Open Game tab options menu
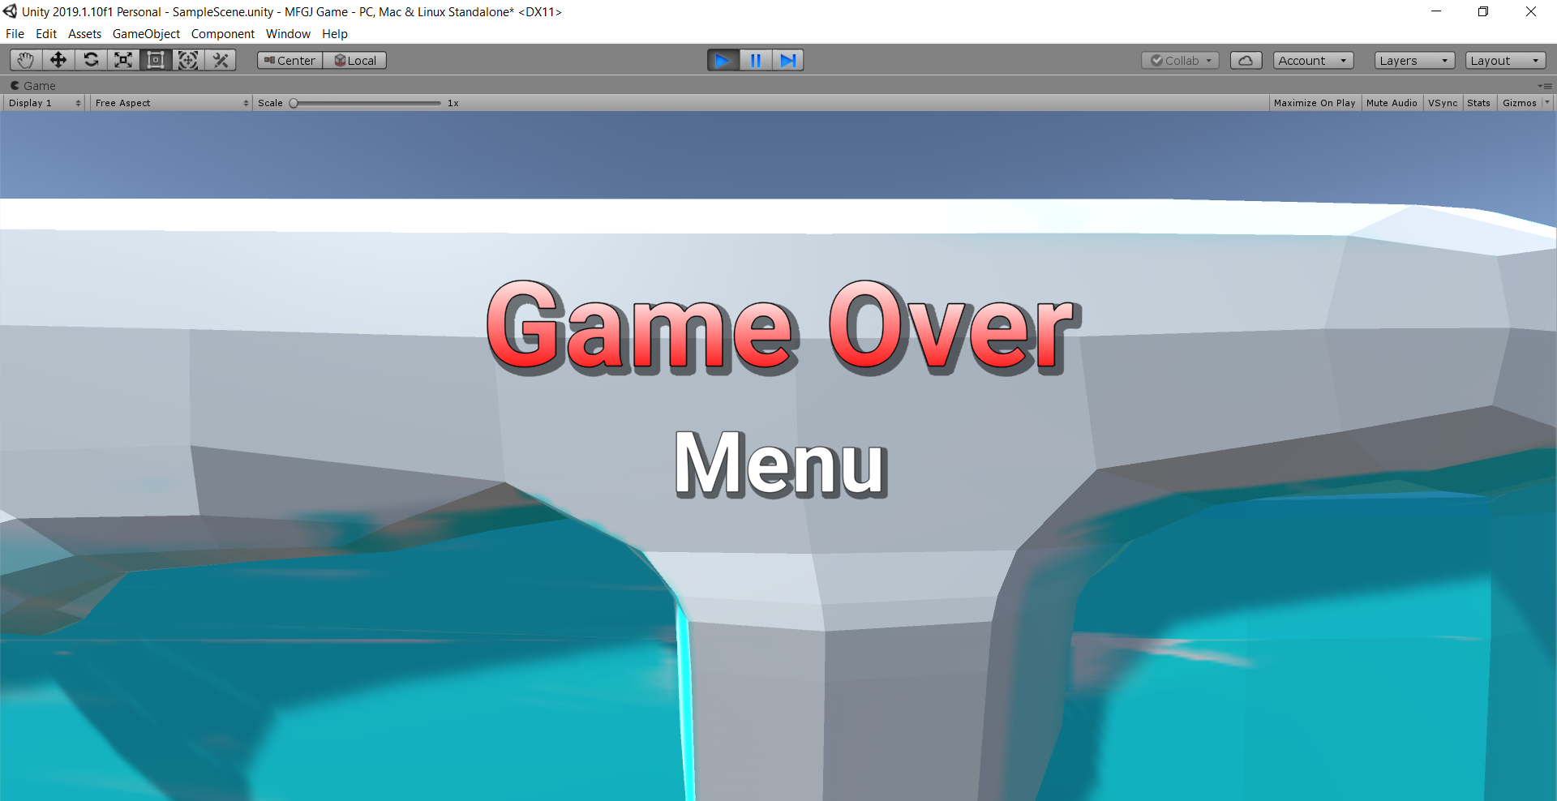This screenshot has height=801, width=1557. (x=1545, y=86)
